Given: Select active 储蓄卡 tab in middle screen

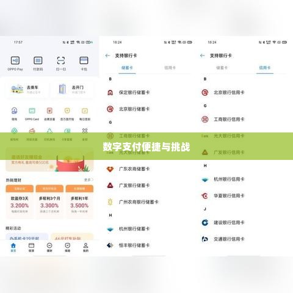Looking at the screenshot, I should (127, 68).
